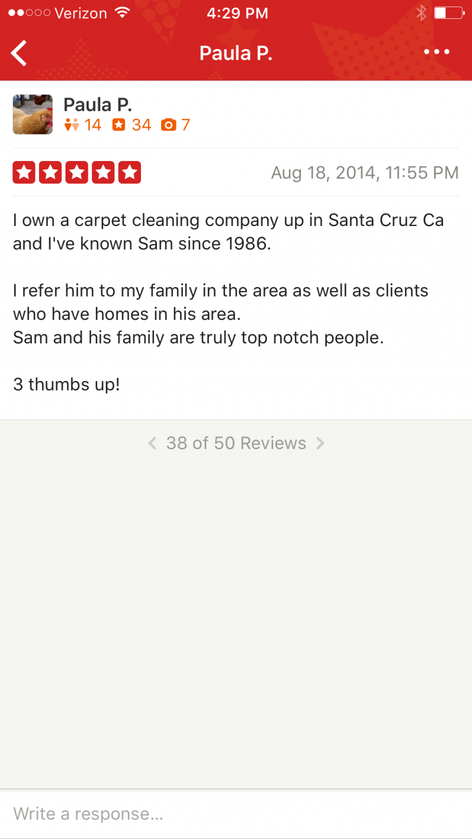The image size is (472, 839).
Task: Tap the camera icon showing 7 photos
Action: (x=169, y=125)
